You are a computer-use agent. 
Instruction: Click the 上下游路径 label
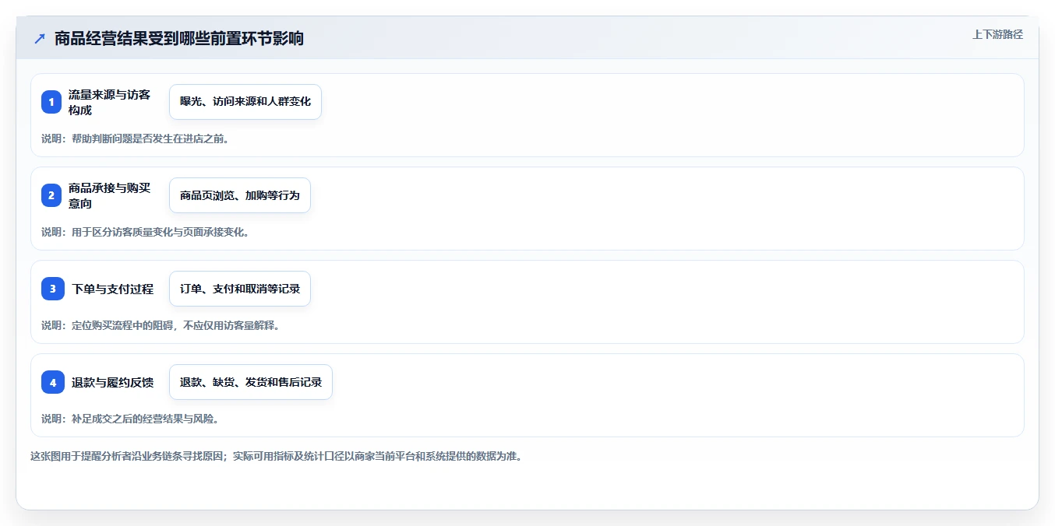pos(997,34)
